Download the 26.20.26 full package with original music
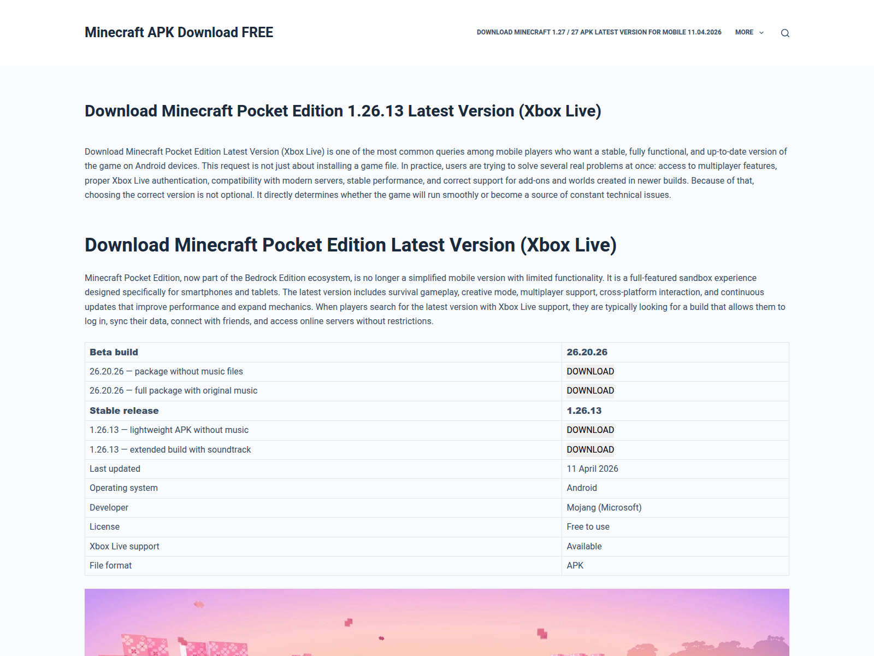Image resolution: width=874 pixels, height=656 pixels. click(590, 390)
